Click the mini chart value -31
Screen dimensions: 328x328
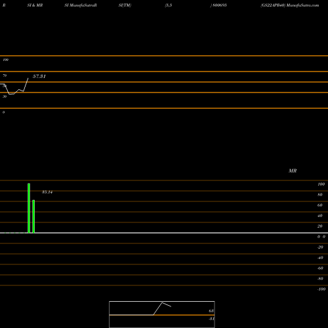tap(211, 319)
